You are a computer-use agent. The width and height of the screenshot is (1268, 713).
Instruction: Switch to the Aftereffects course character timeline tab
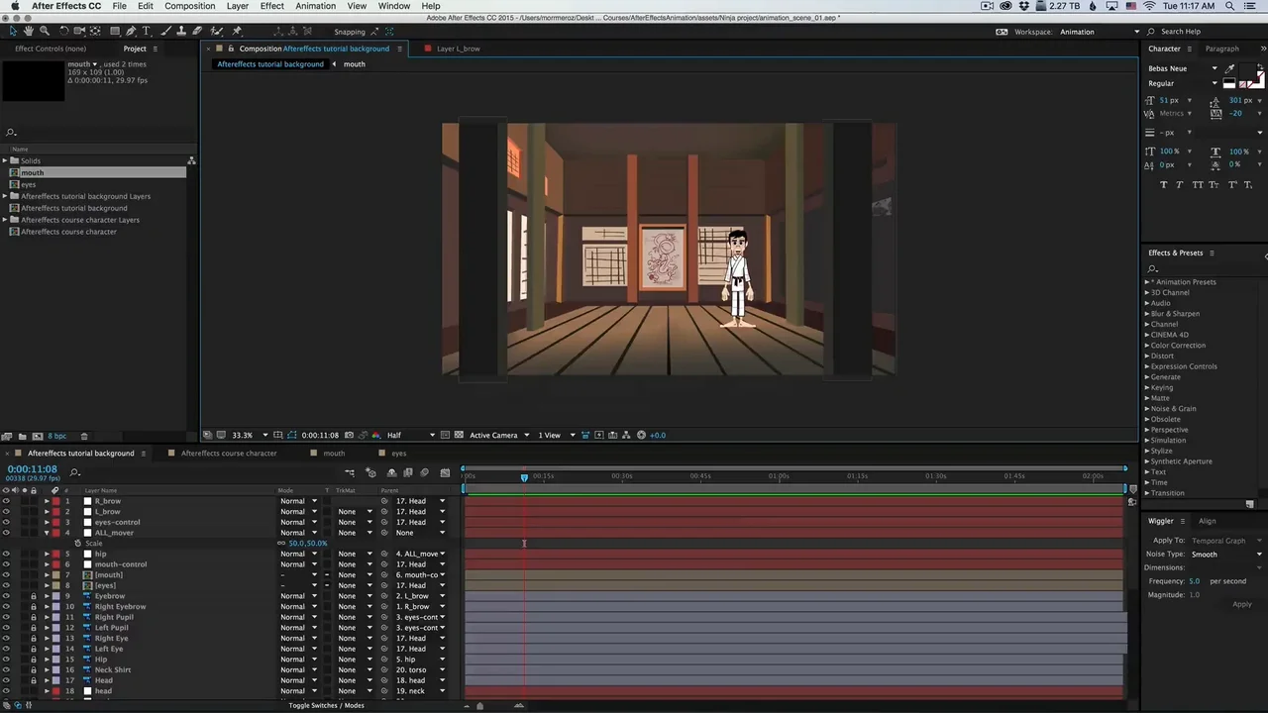pos(228,454)
